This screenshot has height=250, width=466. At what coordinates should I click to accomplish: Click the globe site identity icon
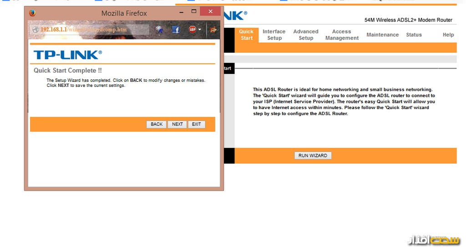click(35, 30)
